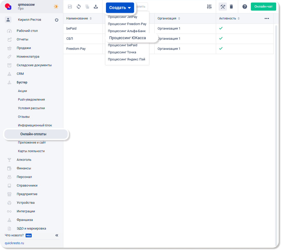
Task: Open the quickresto.ru link
Action: tap(14, 243)
